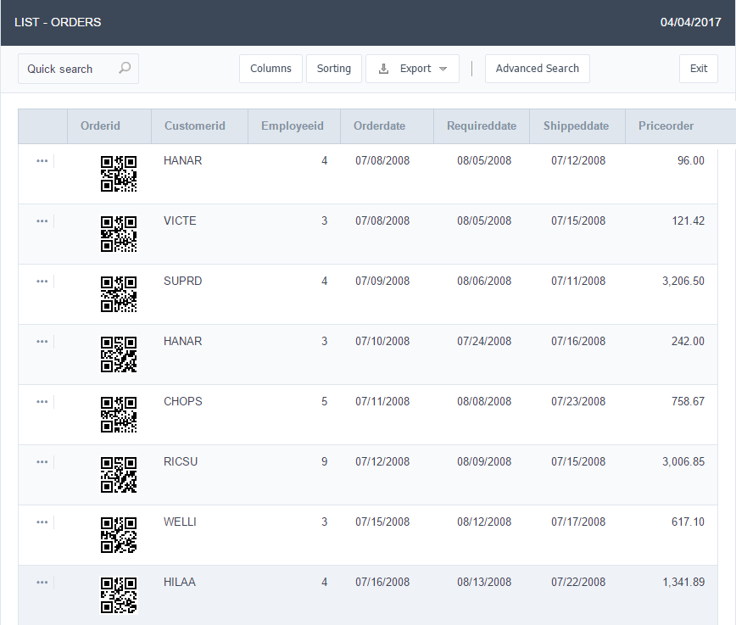The image size is (736, 625).
Task: Open the row actions menu for HANAR's first order
Action: (x=42, y=160)
